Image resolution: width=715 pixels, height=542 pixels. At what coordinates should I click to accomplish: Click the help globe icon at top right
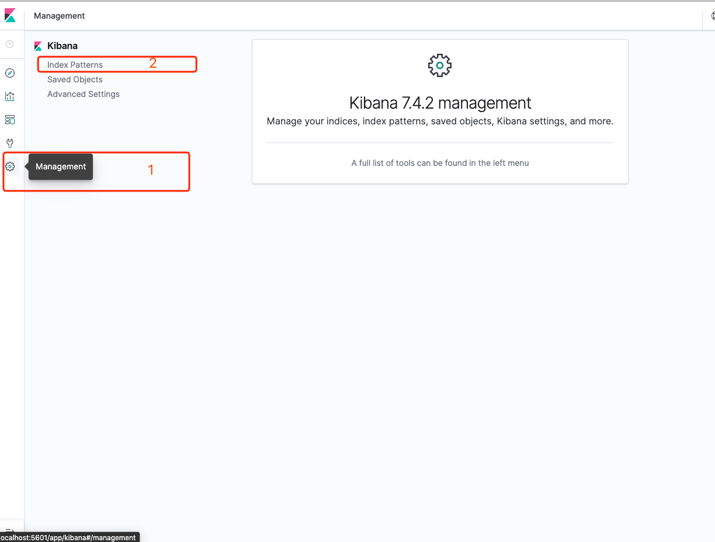[x=712, y=16]
